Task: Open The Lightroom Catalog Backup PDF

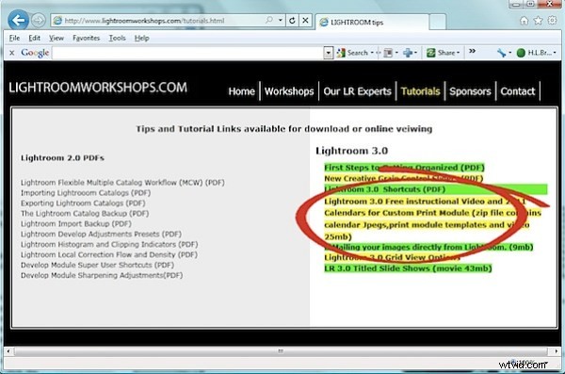Action: (85, 214)
